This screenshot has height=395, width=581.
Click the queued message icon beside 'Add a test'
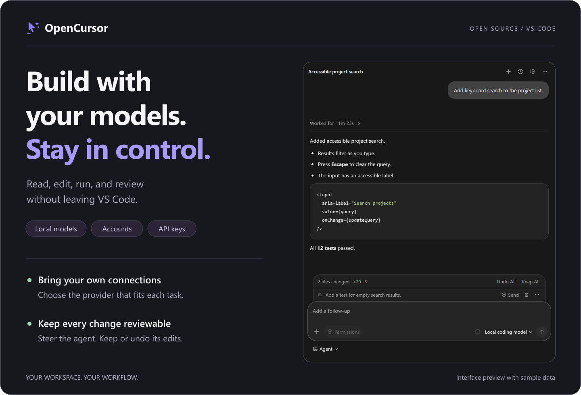coord(320,295)
